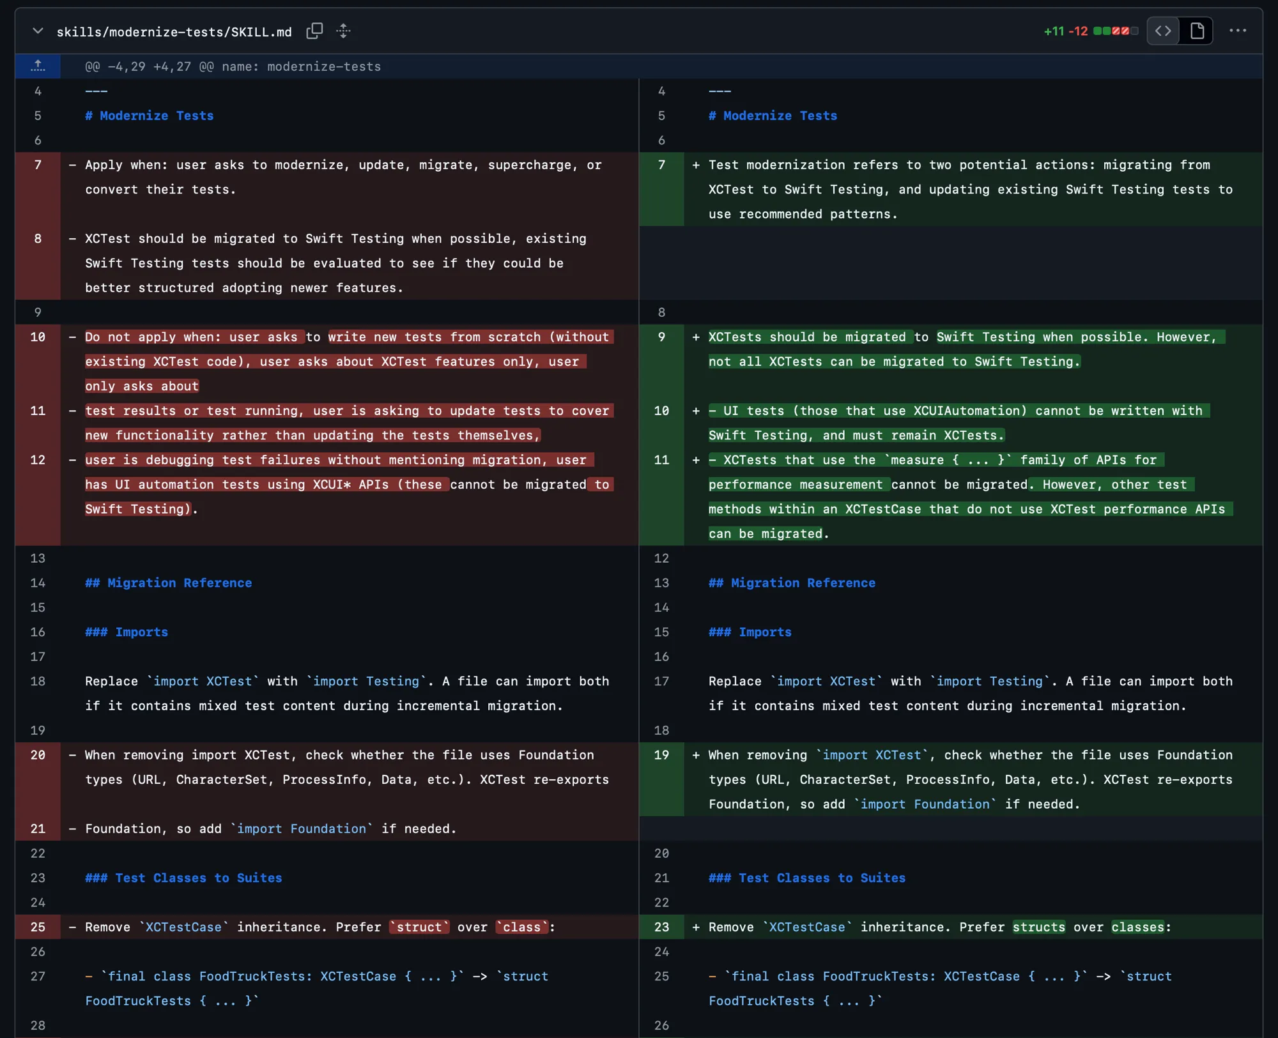Click highlighted removed text 'Do not apply when: user asks'
Screen dimensions: 1278x1038
pyautogui.click(x=191, y=337)
